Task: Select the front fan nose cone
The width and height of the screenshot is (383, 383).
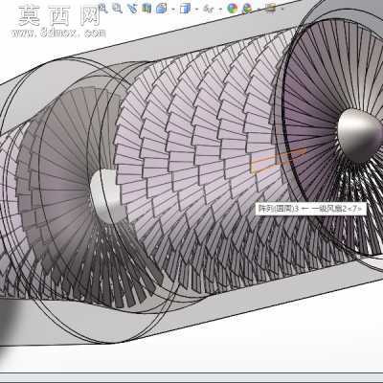Action: click(359, 135)
